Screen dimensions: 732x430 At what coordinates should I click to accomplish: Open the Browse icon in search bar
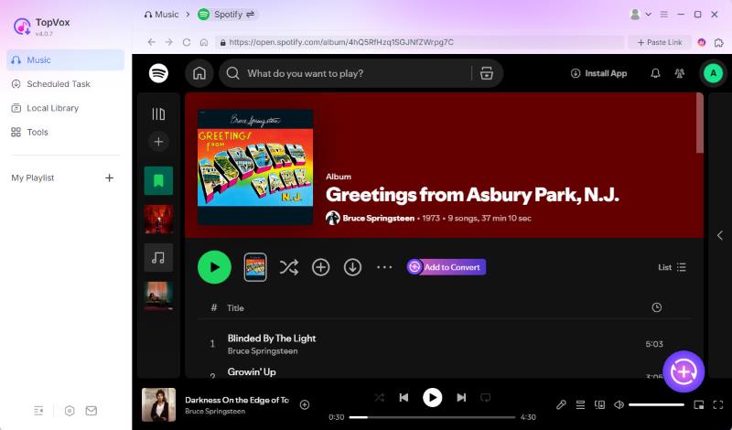click(x=487, y=73)
